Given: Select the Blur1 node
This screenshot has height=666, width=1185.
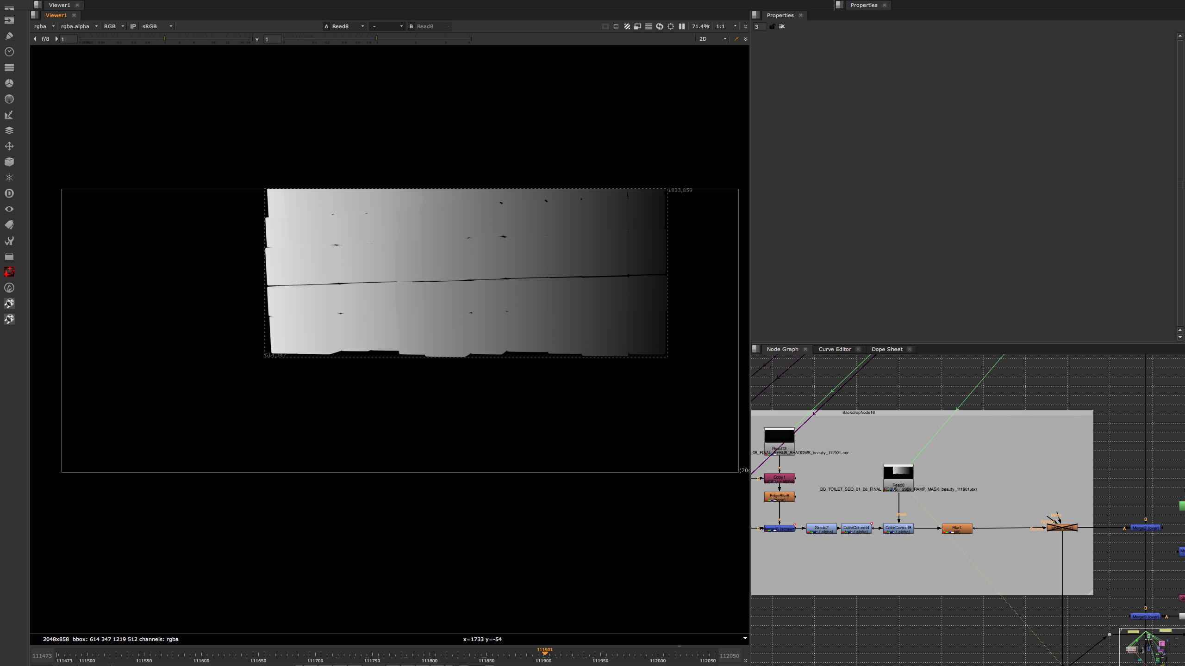Looking at the screenshot, I should point(957,529).
